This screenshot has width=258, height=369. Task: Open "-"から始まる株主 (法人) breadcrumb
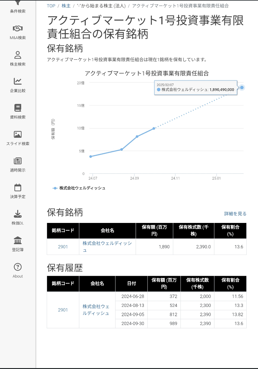click(102, 6)
